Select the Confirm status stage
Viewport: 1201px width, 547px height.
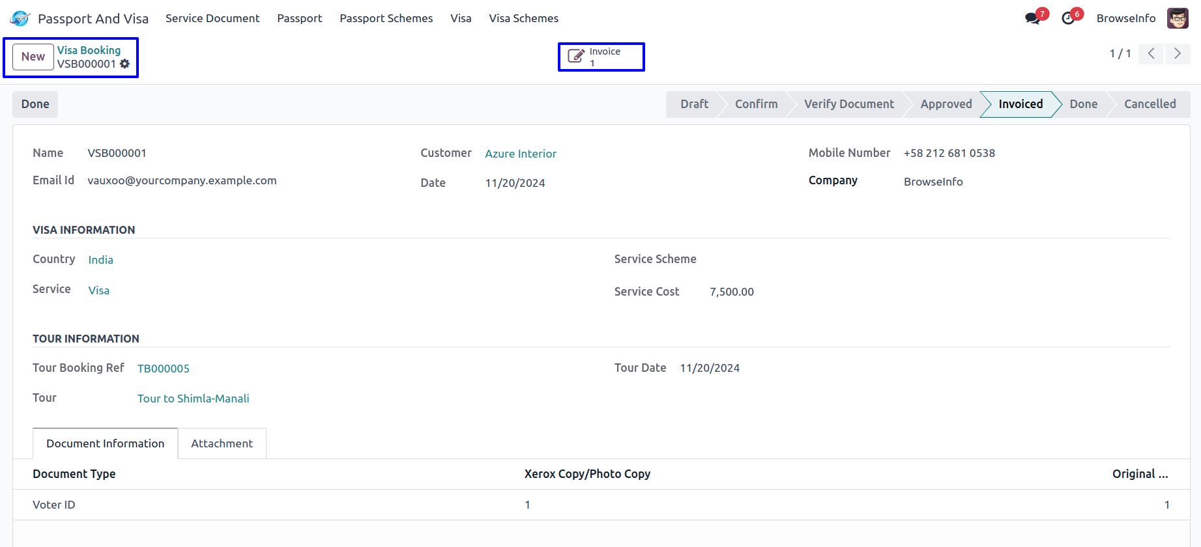pos(756,104)
